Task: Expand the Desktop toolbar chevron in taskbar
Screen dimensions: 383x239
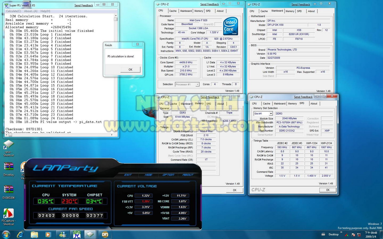Action: (x=341, y=233)
